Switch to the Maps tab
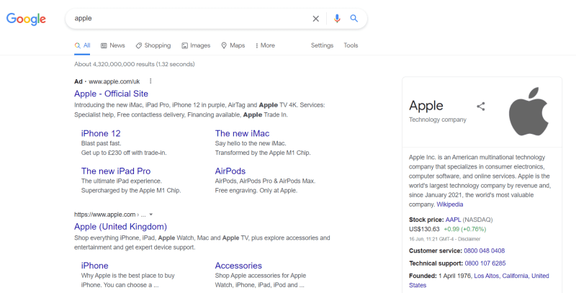 pyautogui.click(x=233, y=45)
